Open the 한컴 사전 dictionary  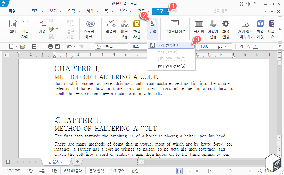137,29
